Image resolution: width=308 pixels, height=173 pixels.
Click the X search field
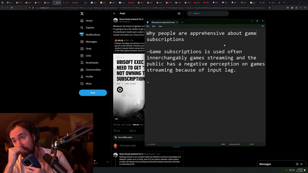(x=208, y=13)
